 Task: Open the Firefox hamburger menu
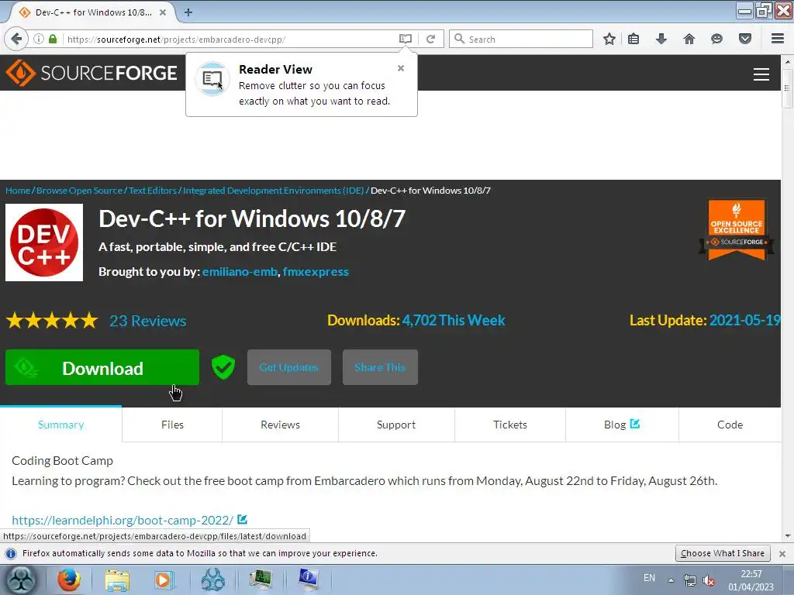pos(778,39)
